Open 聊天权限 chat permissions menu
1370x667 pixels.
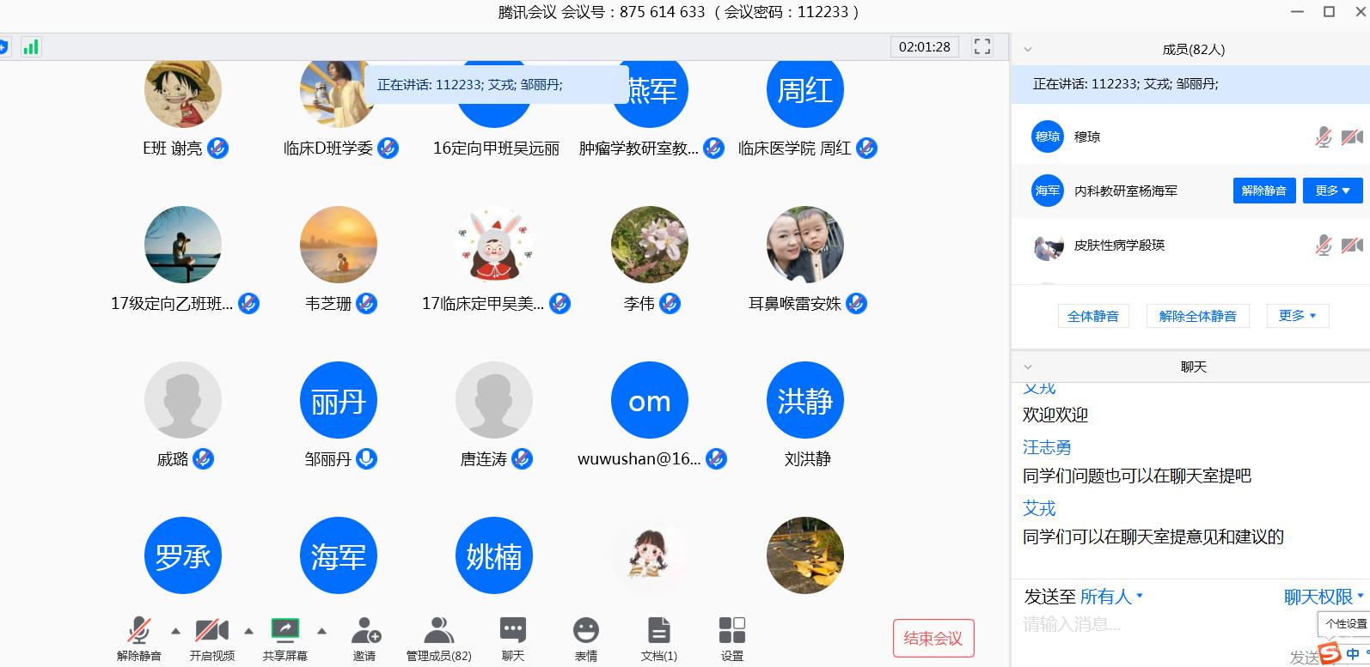(x=1323, y=596)
